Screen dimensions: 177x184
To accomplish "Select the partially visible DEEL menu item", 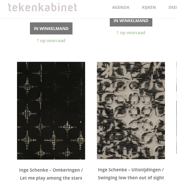I will coord(173,7).
